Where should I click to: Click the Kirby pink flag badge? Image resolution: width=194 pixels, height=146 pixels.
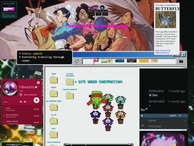coord(96,61)
